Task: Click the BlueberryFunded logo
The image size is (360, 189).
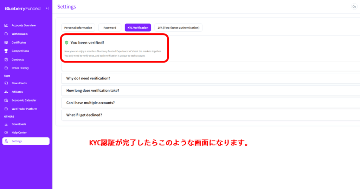Action: pos(22,8)
